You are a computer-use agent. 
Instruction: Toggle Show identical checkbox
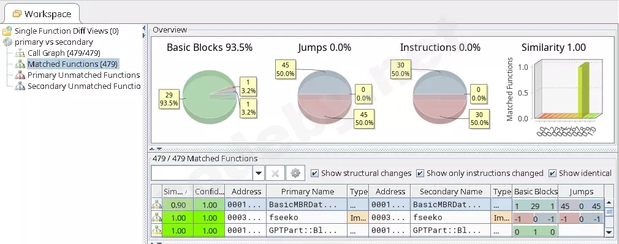click(x=553, y=173)
